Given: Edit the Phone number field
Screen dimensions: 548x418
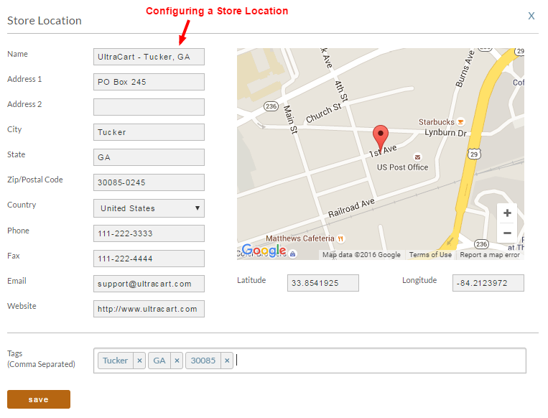Looking at the screenshot, I should point(149,233).
